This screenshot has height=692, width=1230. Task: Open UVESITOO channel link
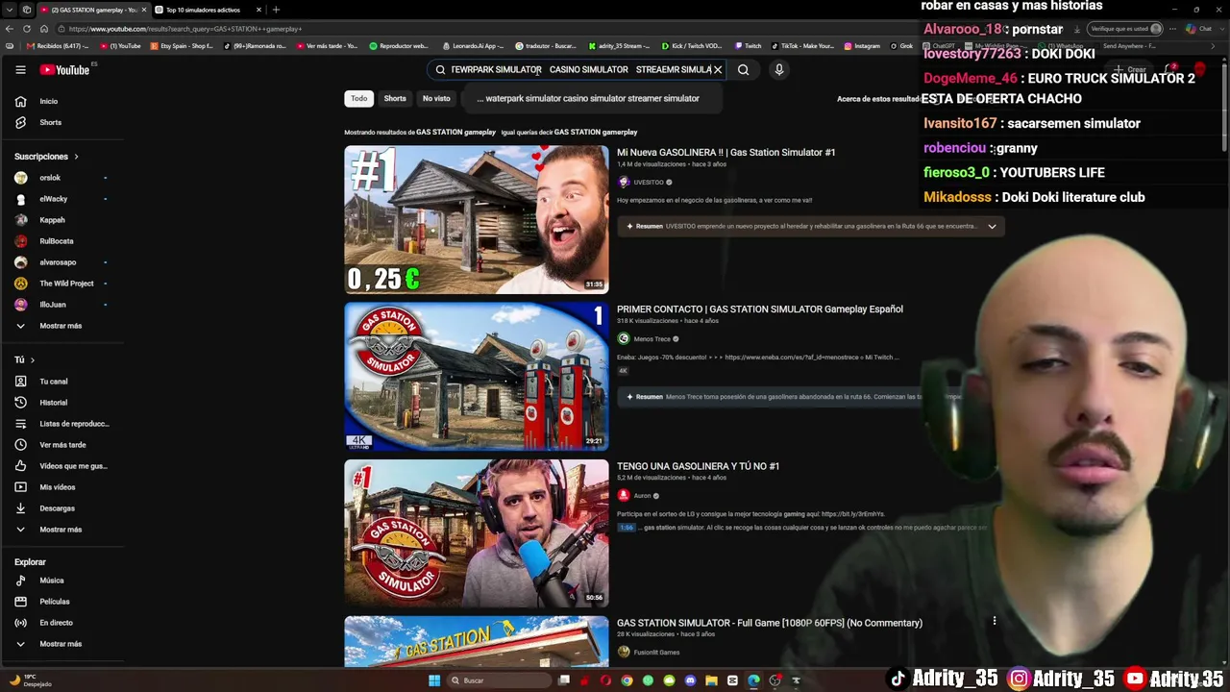click(x=649, y=183)
